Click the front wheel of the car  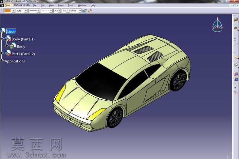115,117
